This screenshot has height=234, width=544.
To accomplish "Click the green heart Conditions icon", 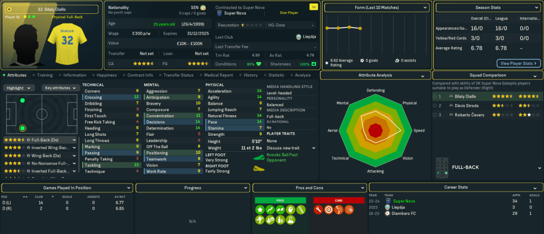I will pyautogui.click(x=259, y=64).
